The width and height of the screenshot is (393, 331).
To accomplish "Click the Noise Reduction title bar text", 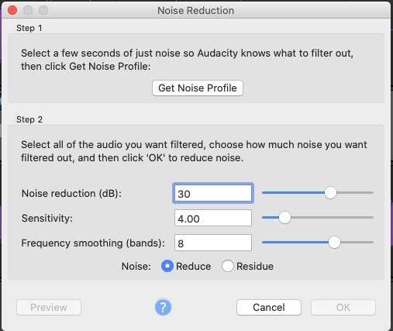I will (x=195, y=11).
